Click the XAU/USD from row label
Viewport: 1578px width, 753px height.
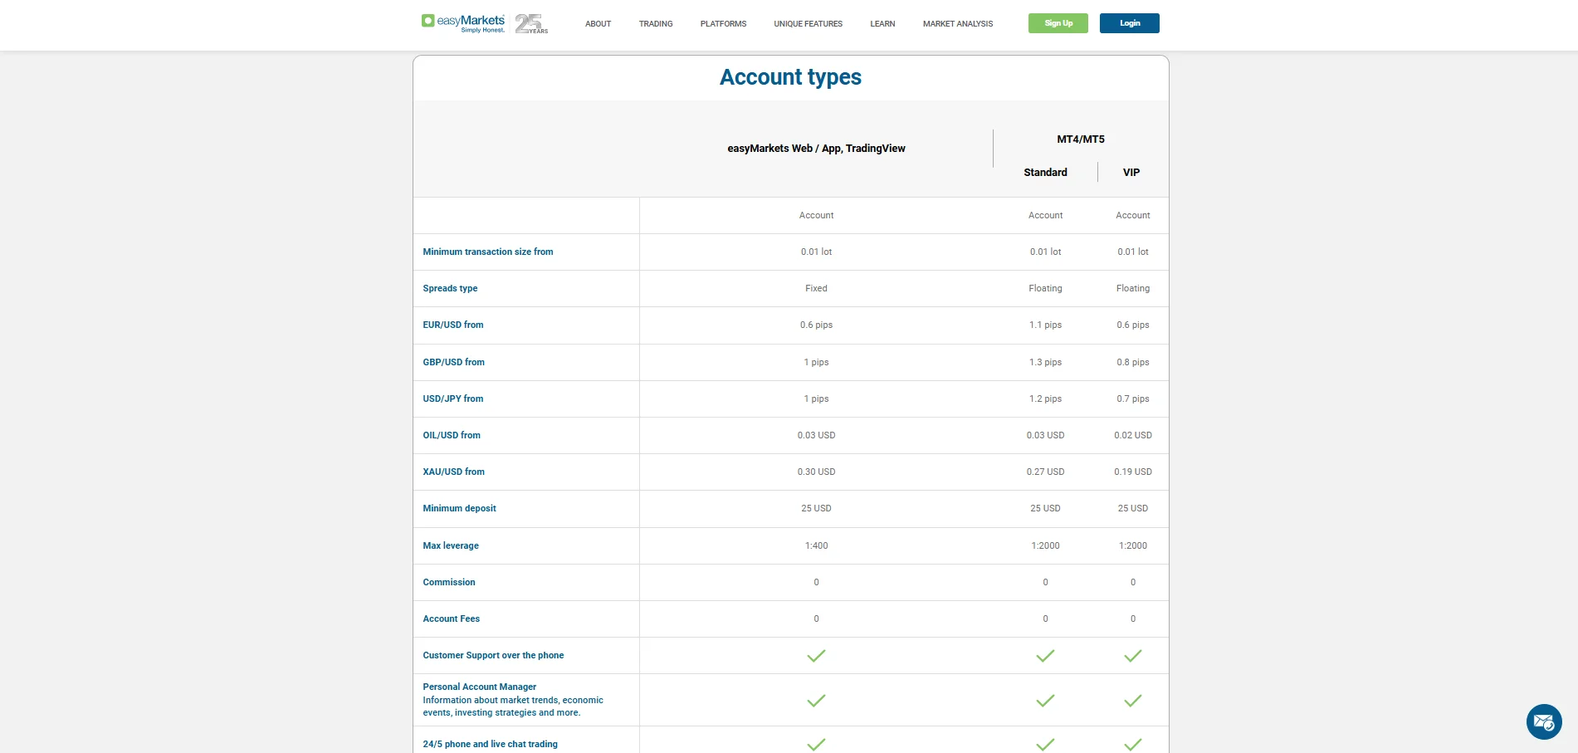click(453, 472)
